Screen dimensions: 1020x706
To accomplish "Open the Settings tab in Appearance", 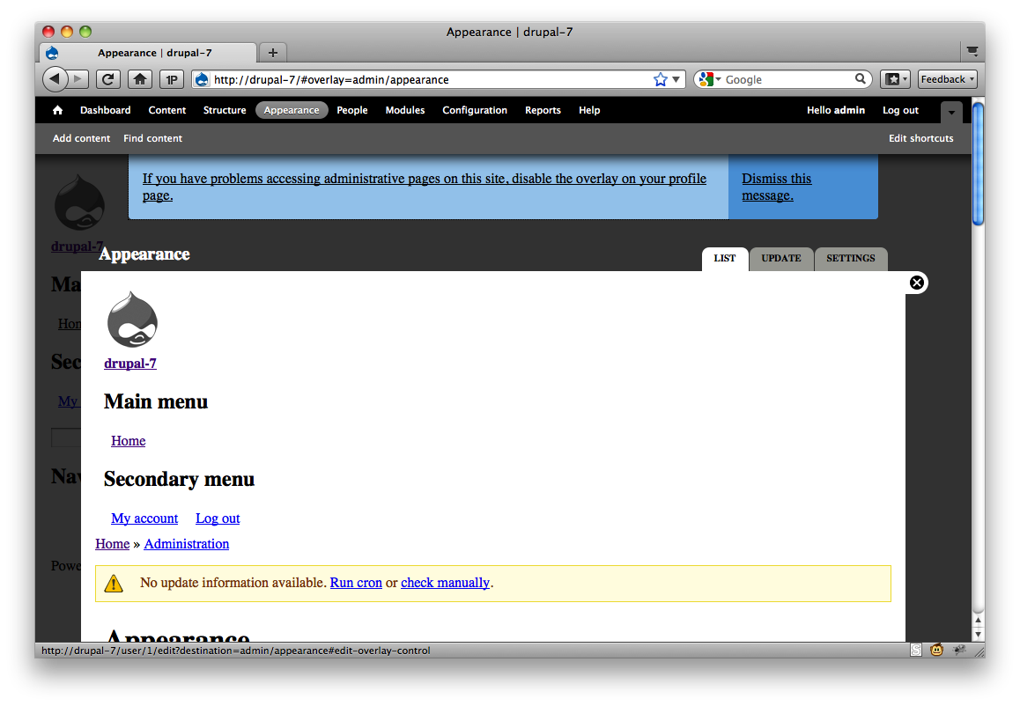I will pyautogui.click(x=851, y=258).
